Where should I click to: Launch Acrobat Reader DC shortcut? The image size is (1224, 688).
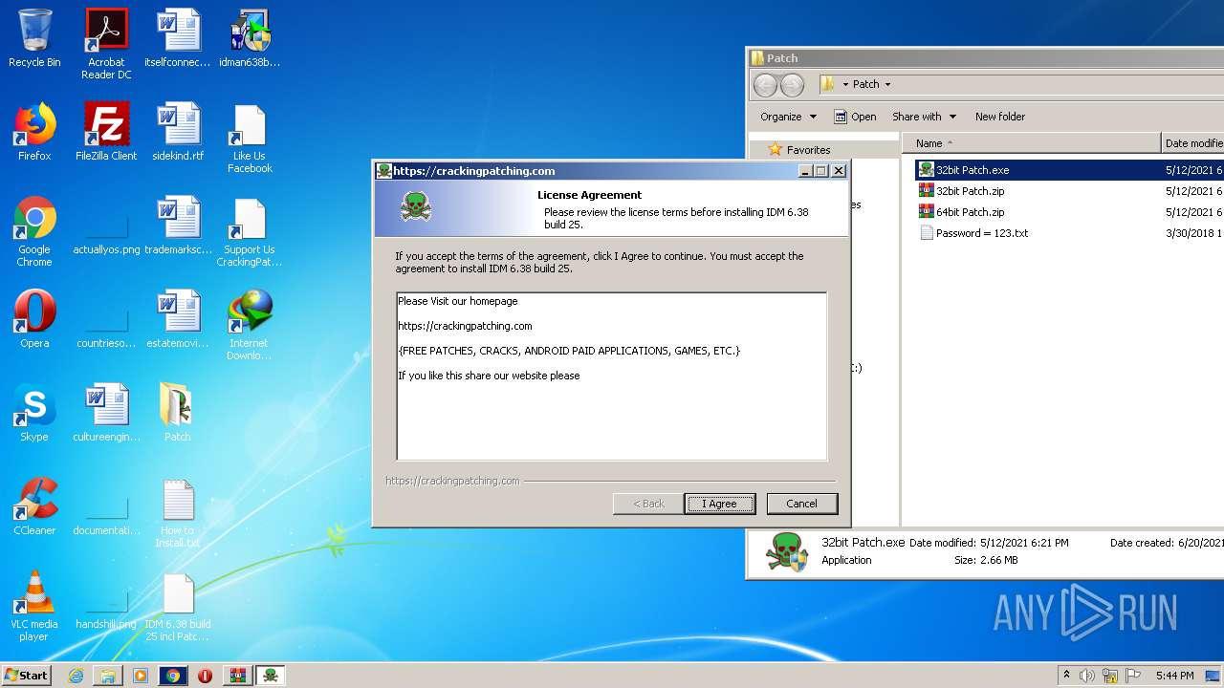106,44
